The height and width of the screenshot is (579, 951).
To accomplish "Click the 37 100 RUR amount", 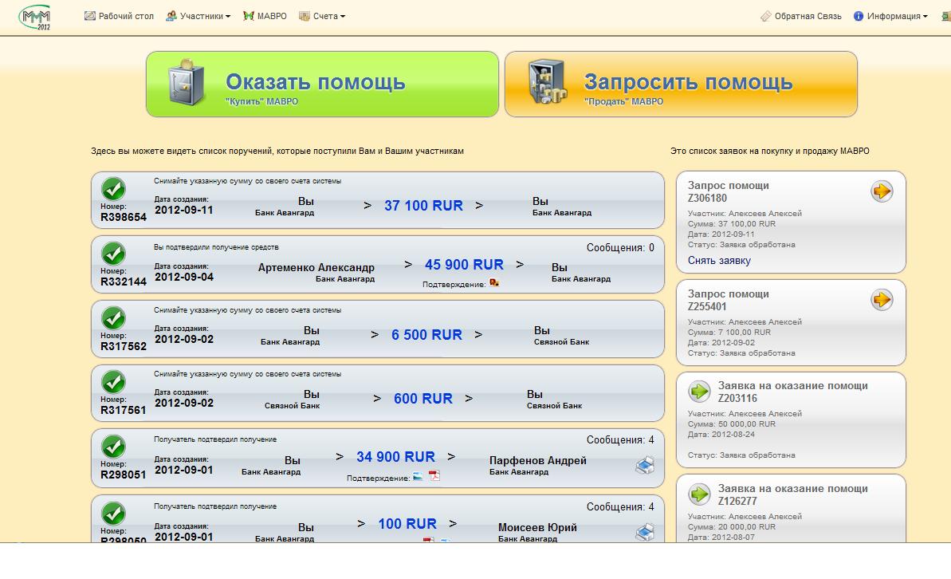I will point(423,206).
